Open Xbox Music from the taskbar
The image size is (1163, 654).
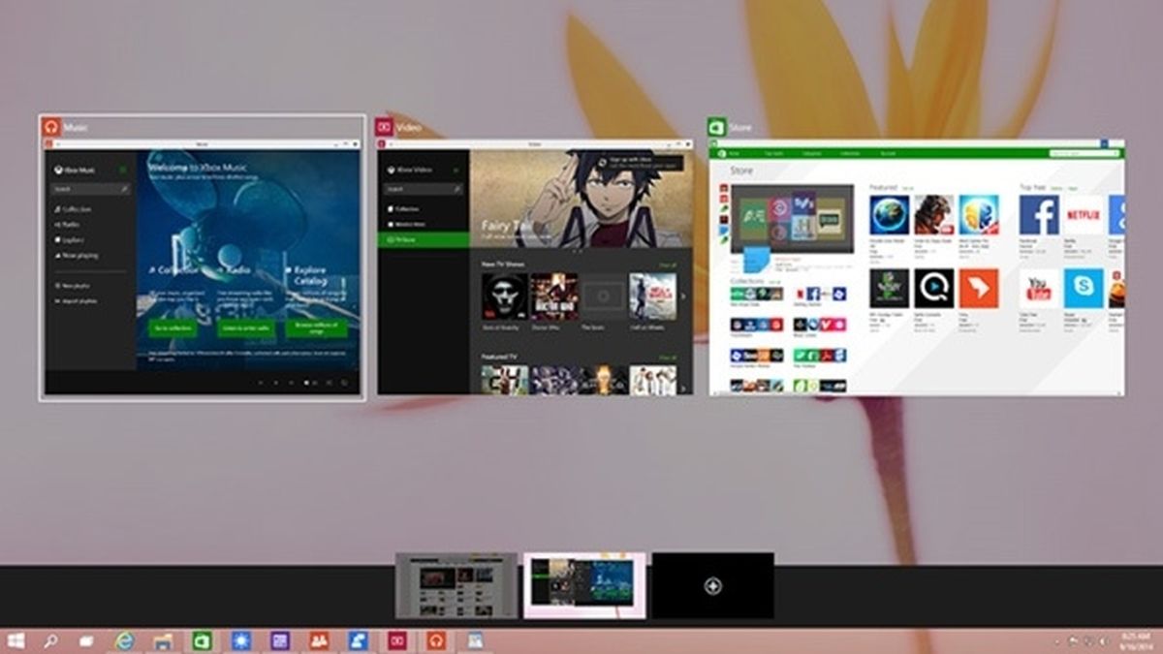pyautogui.click(x=432, y=639)
